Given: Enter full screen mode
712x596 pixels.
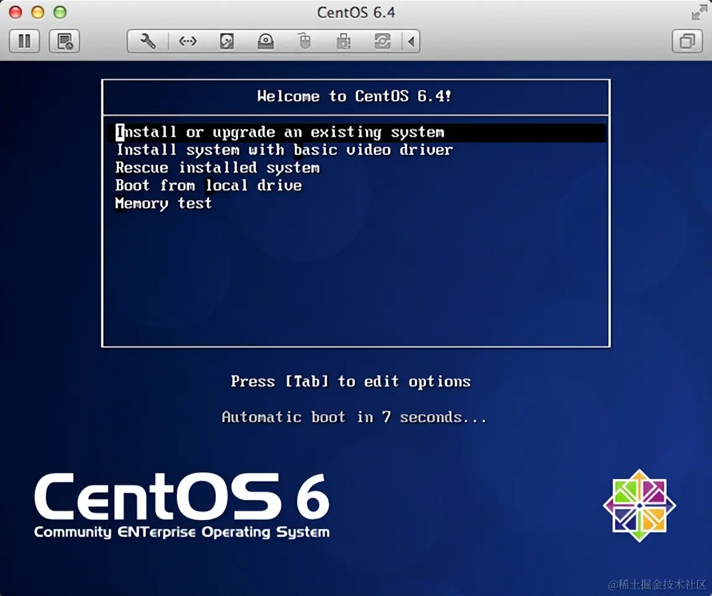Looking at the screenshot, I should click(699, 12).
